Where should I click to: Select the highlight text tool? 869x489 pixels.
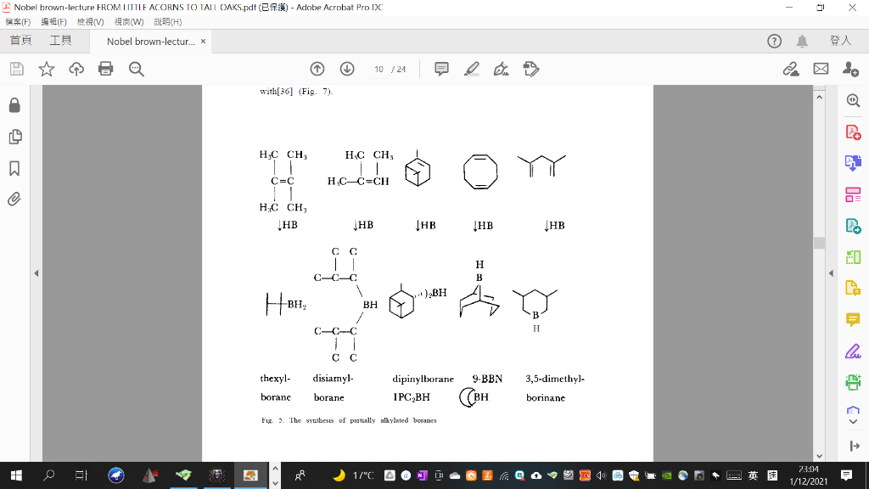pyautogui.click(x=472, y=69)
